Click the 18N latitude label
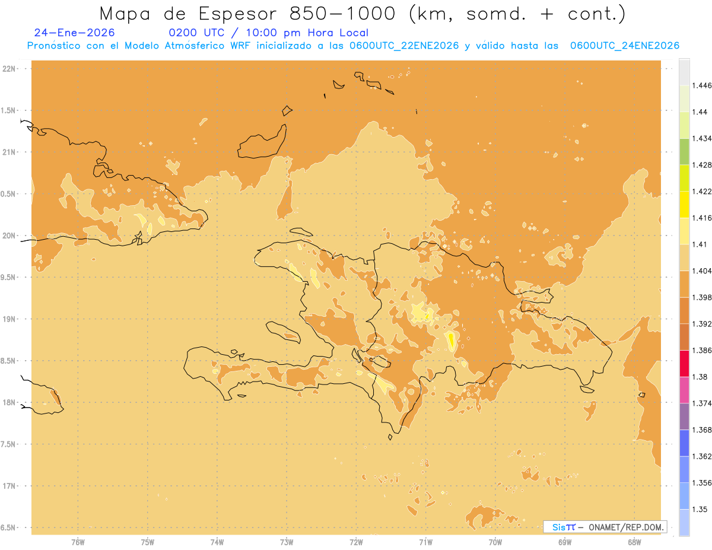 click(9, 402)
